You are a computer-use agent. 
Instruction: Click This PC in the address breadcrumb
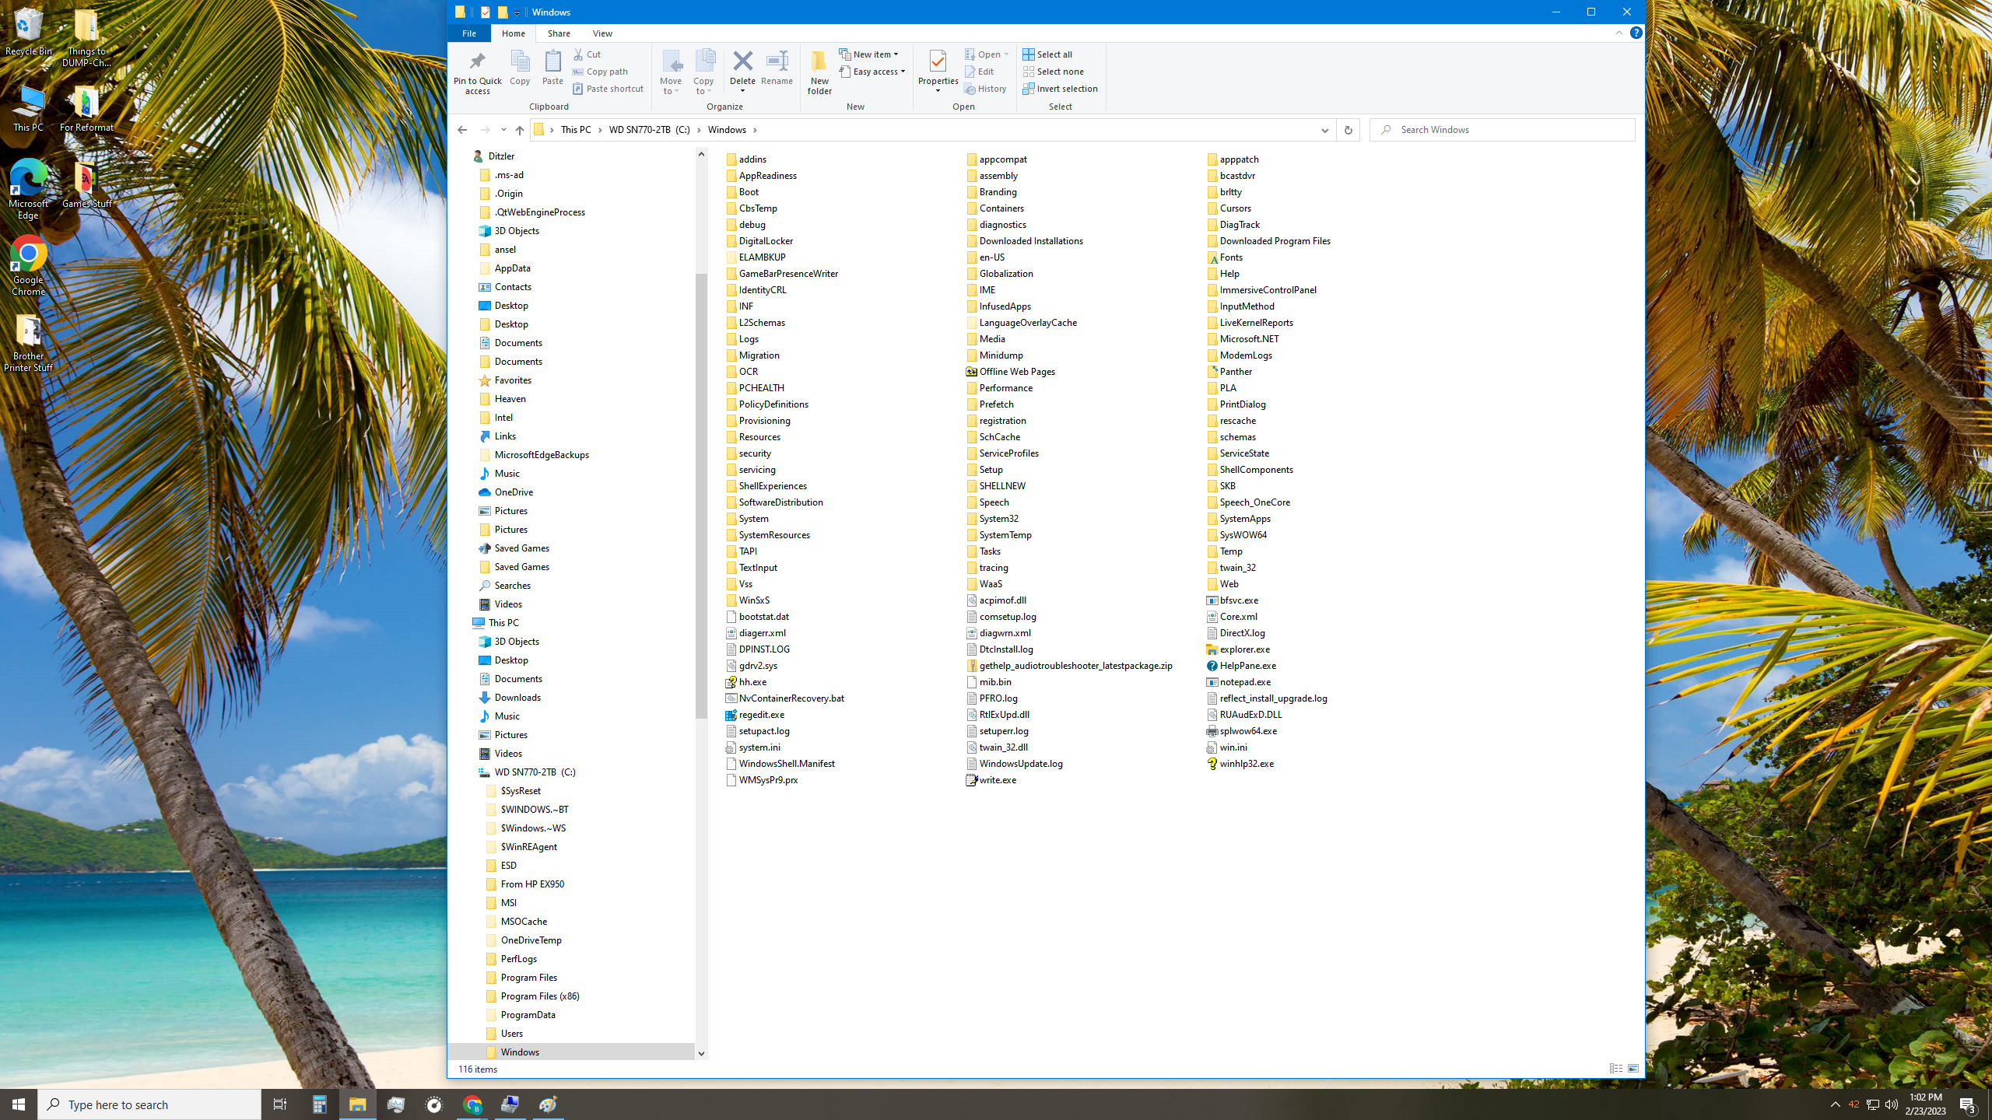[576, 130]
